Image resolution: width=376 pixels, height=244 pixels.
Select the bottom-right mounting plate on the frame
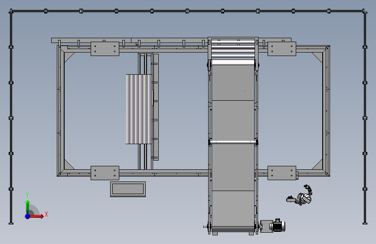(x=282, y=173)
